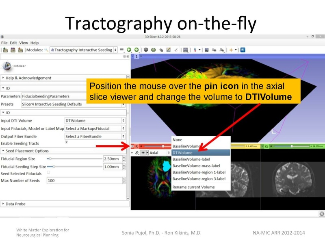The image size is (325, 244).
Task: Open the View menu
Action: [24, 43]
